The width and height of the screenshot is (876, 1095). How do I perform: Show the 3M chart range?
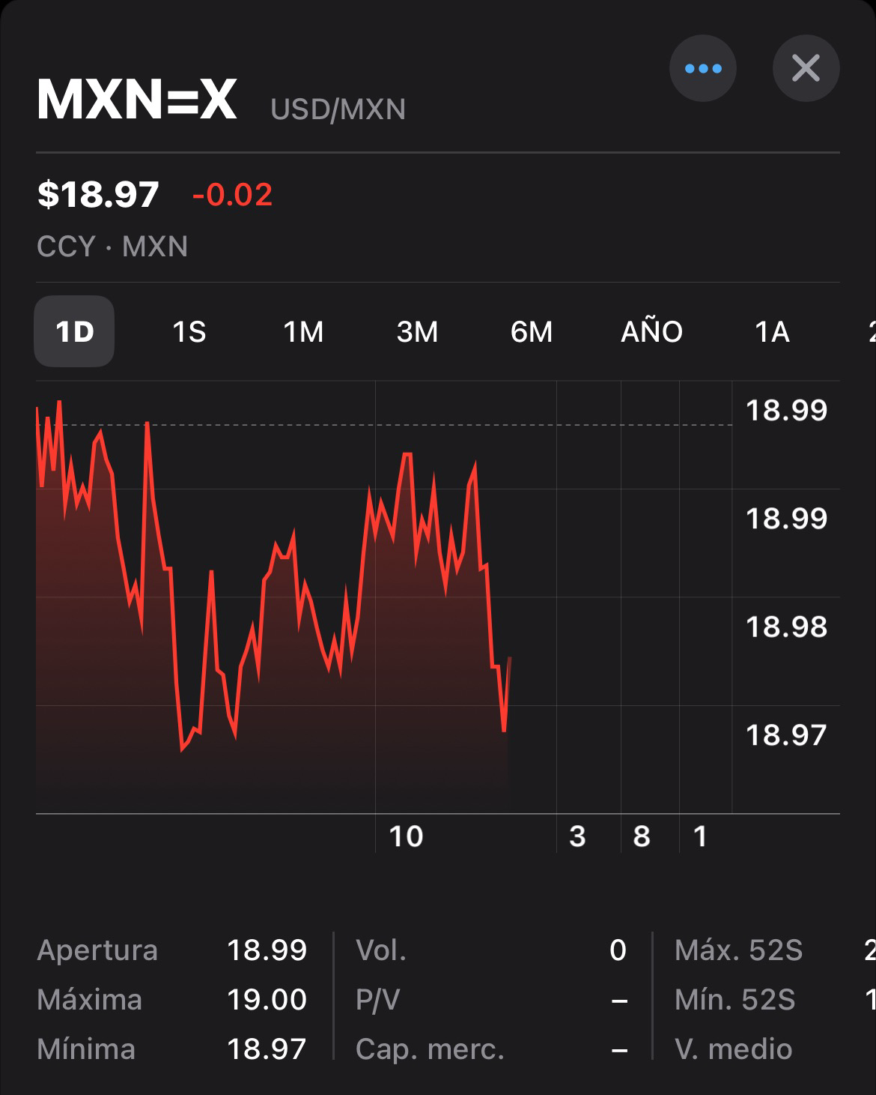(417, 331)
